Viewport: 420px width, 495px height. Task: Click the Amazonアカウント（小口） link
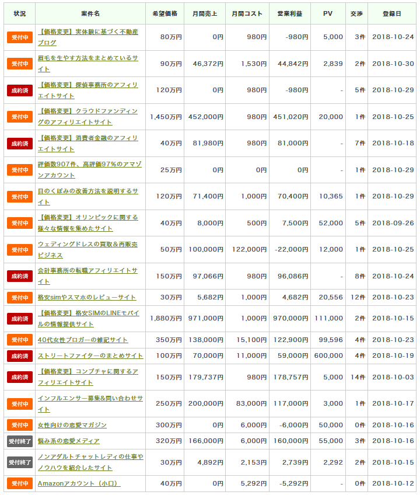[x=79, y=483]
